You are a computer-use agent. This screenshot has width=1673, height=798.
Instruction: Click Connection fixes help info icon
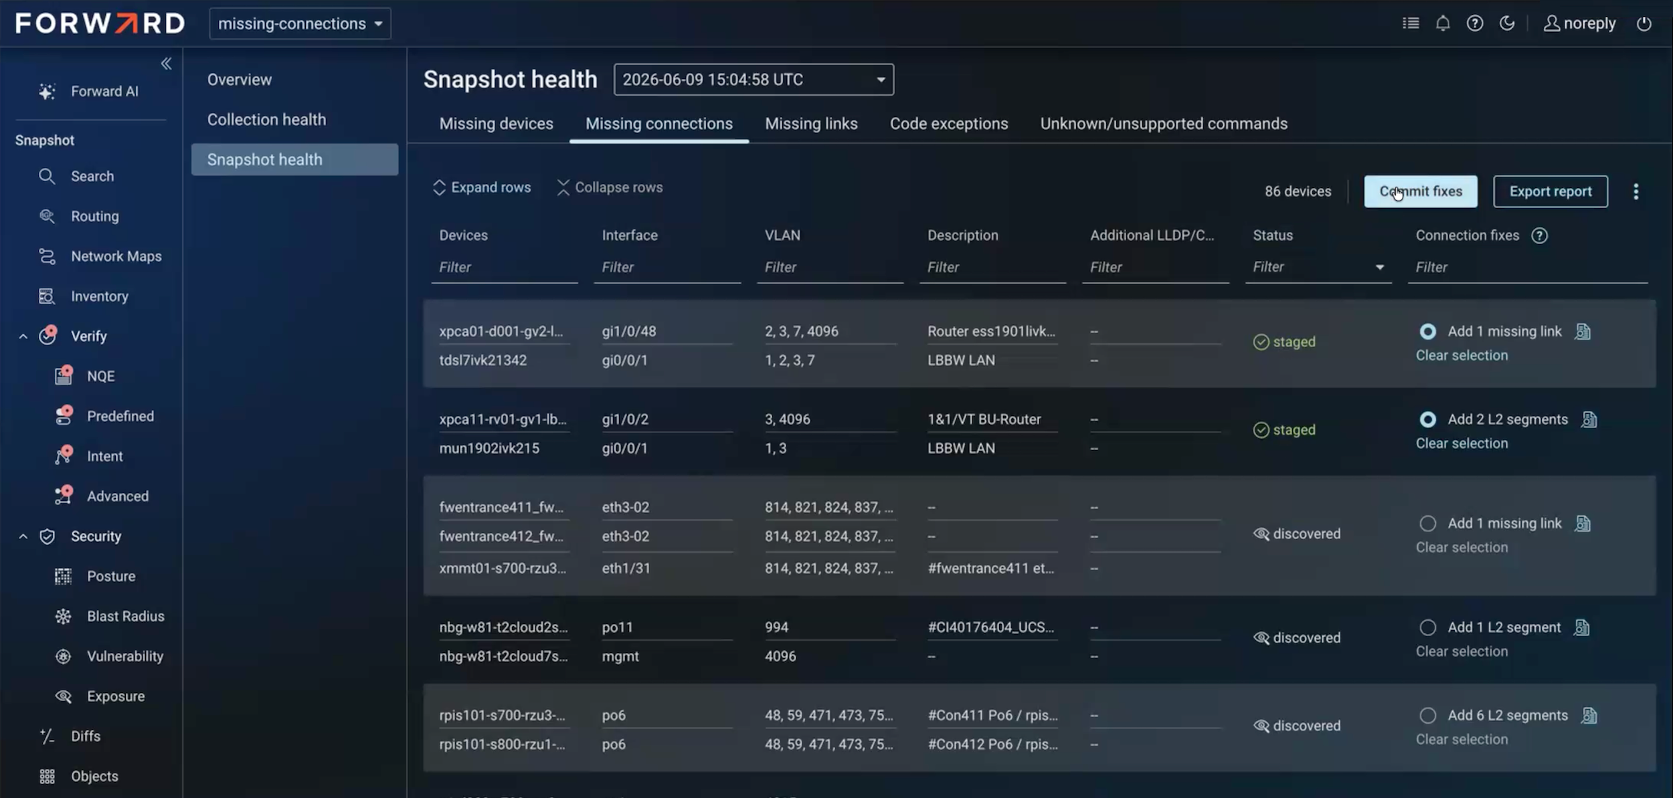tap(1539, 235)
